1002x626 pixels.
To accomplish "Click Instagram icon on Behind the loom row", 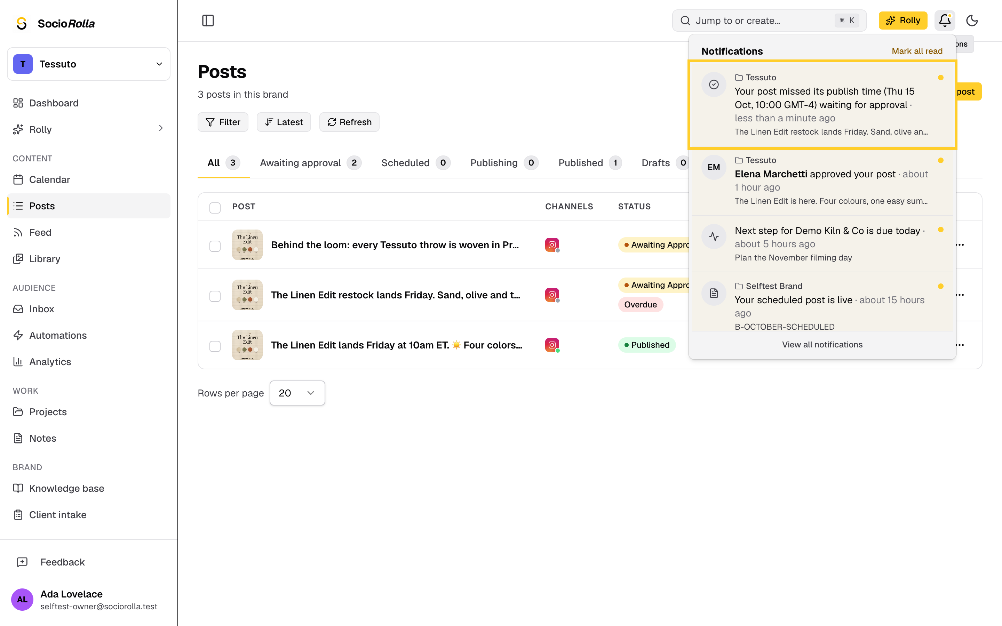I will (552, 245).
